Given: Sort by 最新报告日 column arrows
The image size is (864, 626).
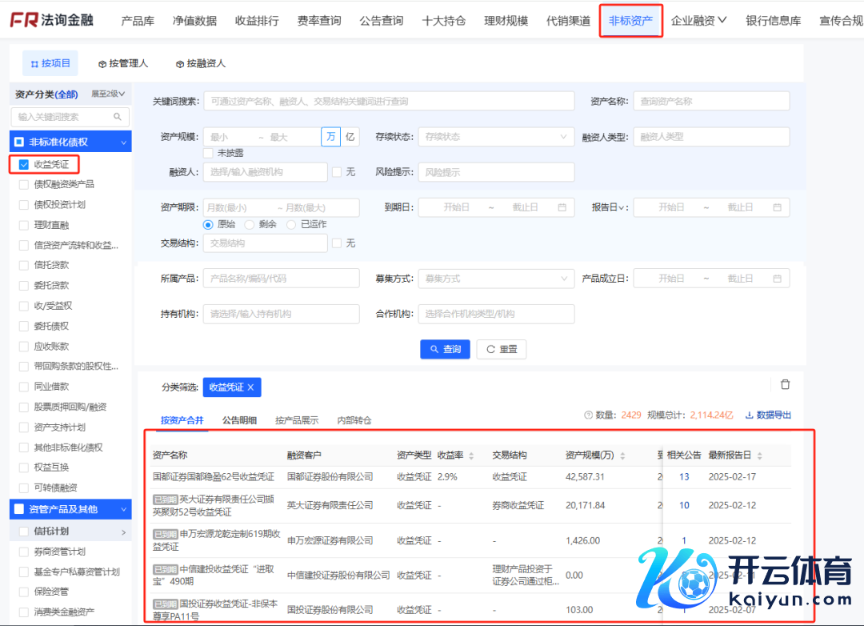Looking at the screenshot, I should click(x=759, y=455).
